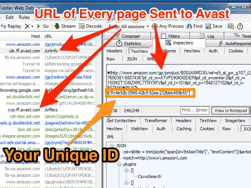Select the request HexView tab
251x188 pixels.
click(192, 51)
